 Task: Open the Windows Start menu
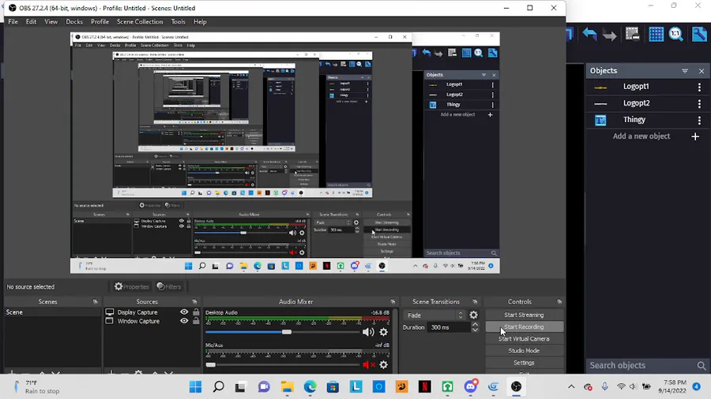(195, 387)
